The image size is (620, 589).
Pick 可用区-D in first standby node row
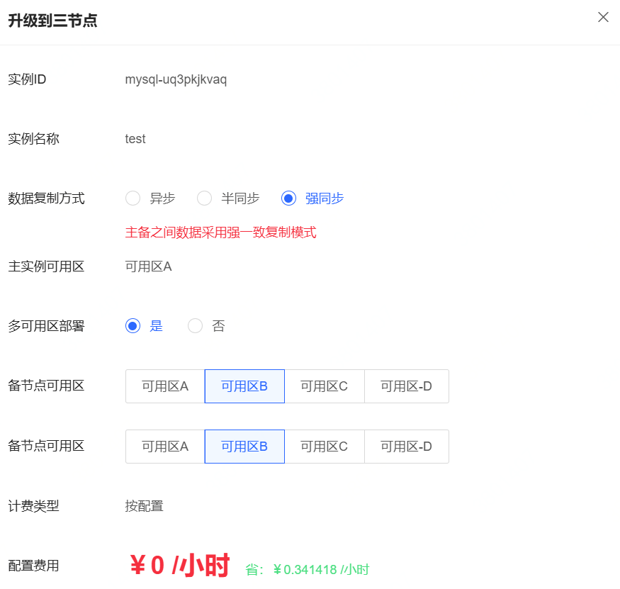(406, 386)
